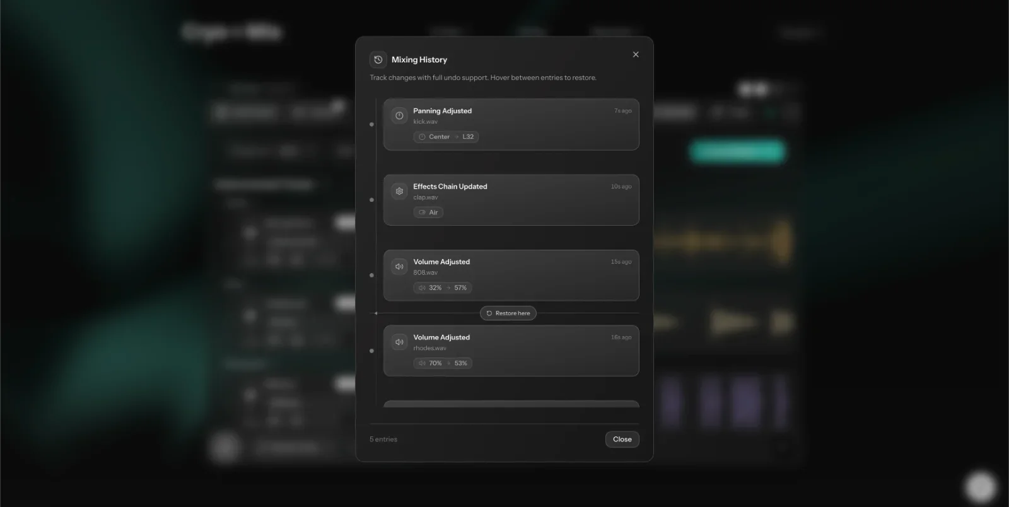Click the partially visible fifth history entry

511,404
